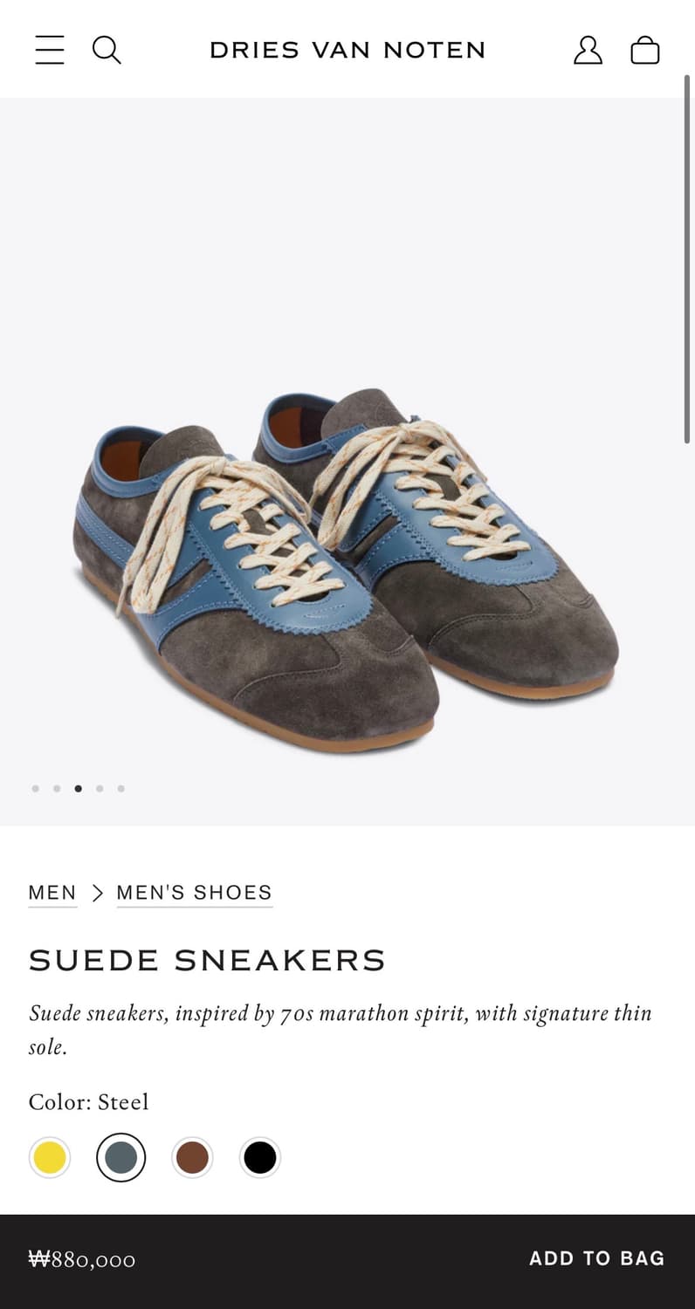Jump to fourth product image dot
The width and height of the screenshot is (695, 1309).
coord(100,788)
